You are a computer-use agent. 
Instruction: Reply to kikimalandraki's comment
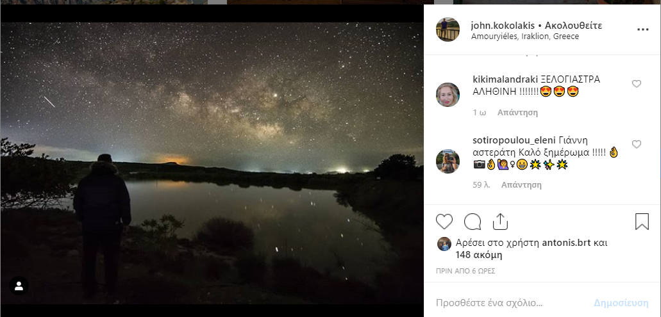[x=518, y=113]
